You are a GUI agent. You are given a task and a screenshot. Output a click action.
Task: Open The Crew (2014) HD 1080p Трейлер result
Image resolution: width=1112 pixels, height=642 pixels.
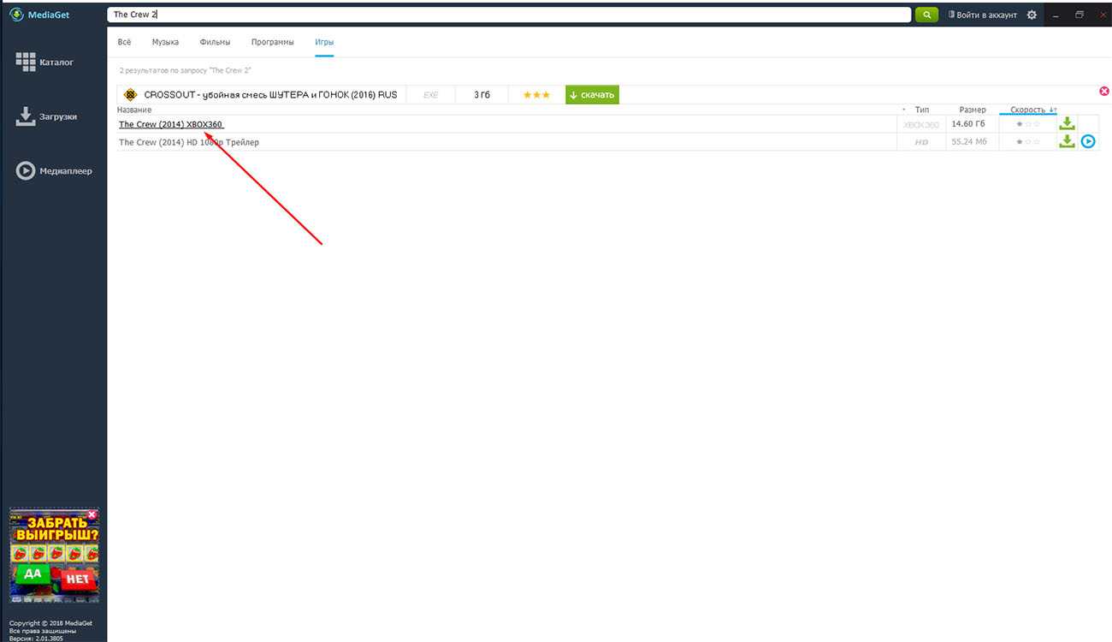tap(189, 142)
